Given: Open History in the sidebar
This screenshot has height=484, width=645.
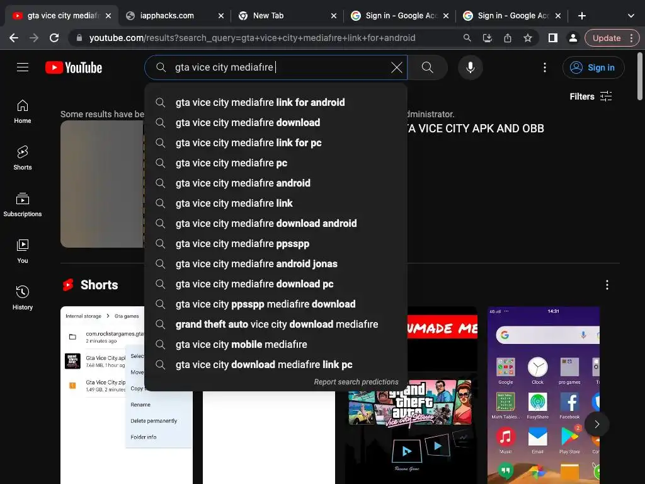Looking at the screenshot, I should [x=23, y=297].
